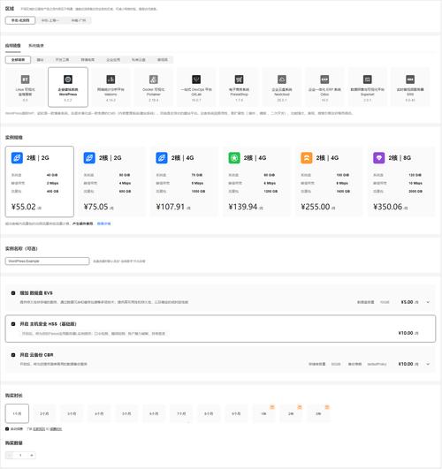
Task: Pick the Superset data visualization image
Action: pyautogui.click(x=368, y=87)
